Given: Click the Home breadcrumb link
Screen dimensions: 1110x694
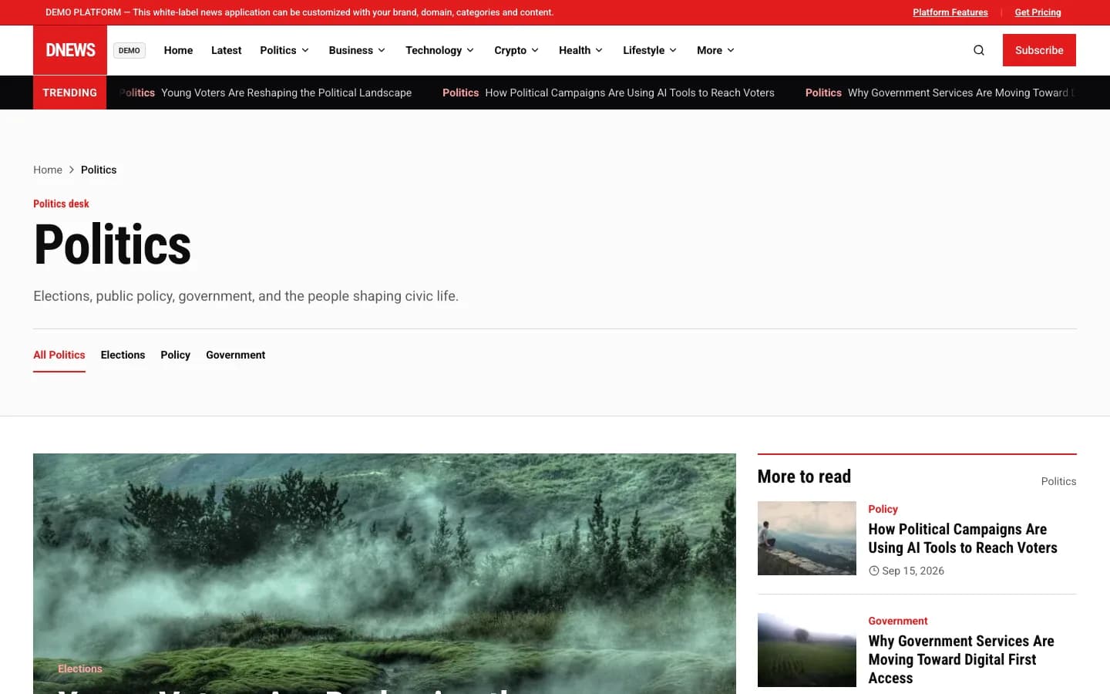Looking at the screenshot, I should coord(48,170).
